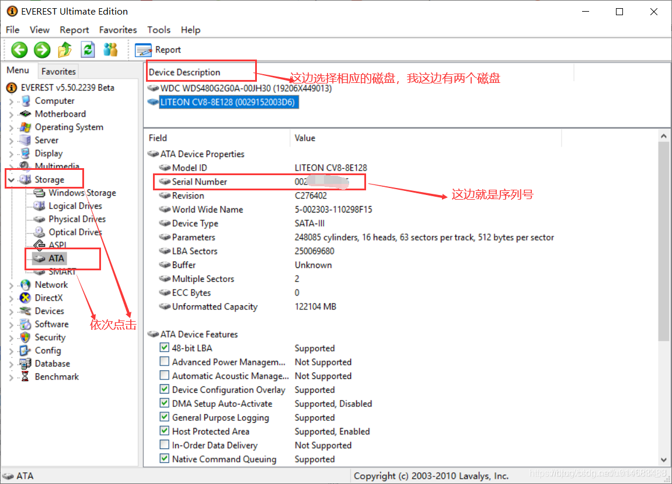Viewport: 672px width, 484px height.
Task: Click the Device Description column header
Action: [x=184, y=72]
